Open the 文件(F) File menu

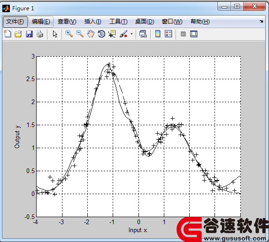(15, 22)
